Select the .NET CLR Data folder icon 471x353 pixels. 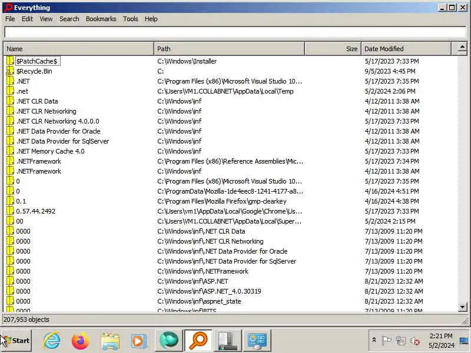10,101
